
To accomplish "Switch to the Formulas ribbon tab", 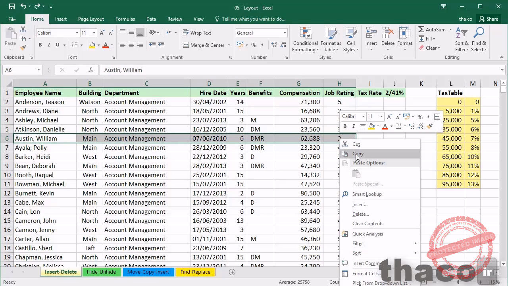I will click(x=125, y=19).
